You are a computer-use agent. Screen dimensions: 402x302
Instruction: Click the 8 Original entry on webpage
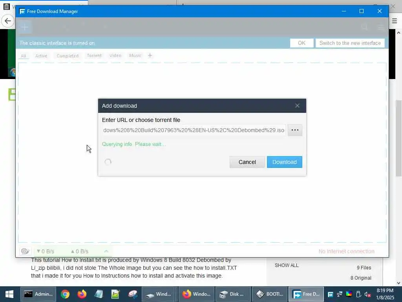361,278
